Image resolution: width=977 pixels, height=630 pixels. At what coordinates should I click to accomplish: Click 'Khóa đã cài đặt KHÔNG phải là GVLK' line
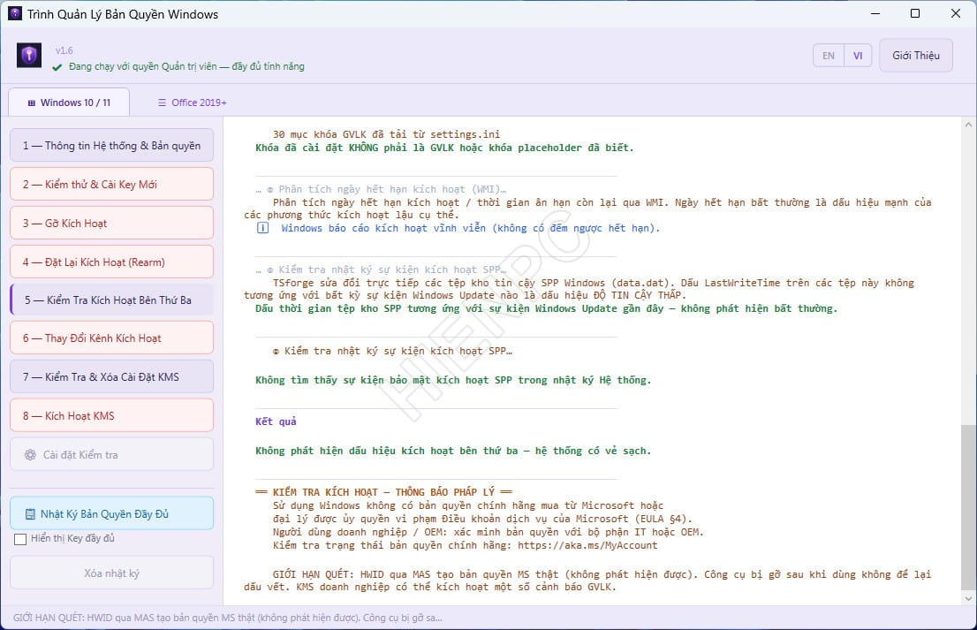pos(444,148)
